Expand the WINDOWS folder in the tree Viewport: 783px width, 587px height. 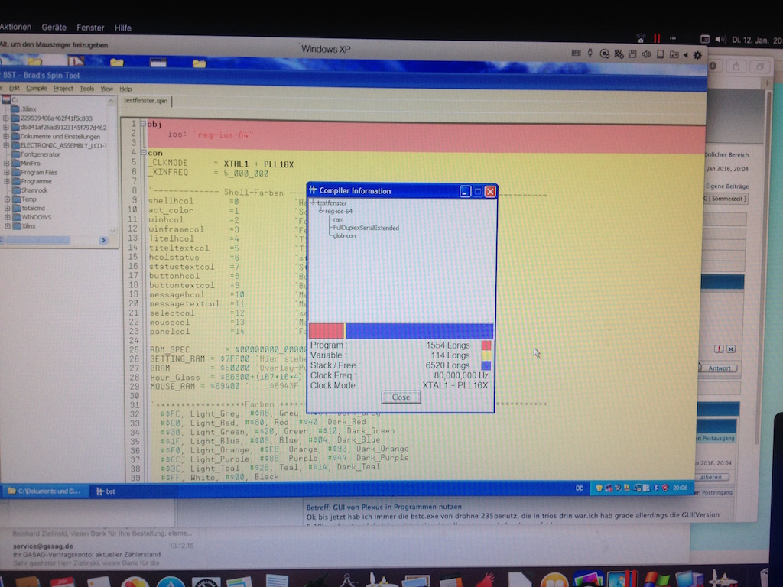tap(6, 216)
